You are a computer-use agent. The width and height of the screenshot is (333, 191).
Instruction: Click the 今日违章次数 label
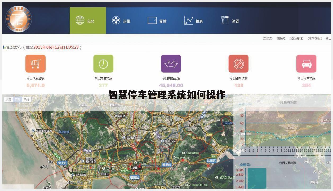coord(238,78)
